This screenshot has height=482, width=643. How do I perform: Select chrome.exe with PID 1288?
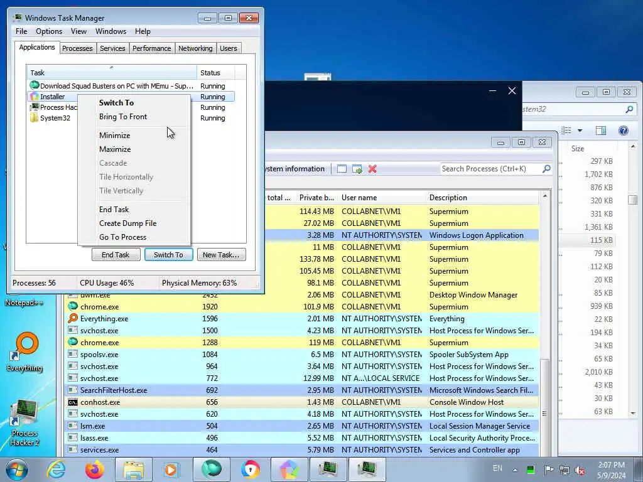(x=302, y=343)
